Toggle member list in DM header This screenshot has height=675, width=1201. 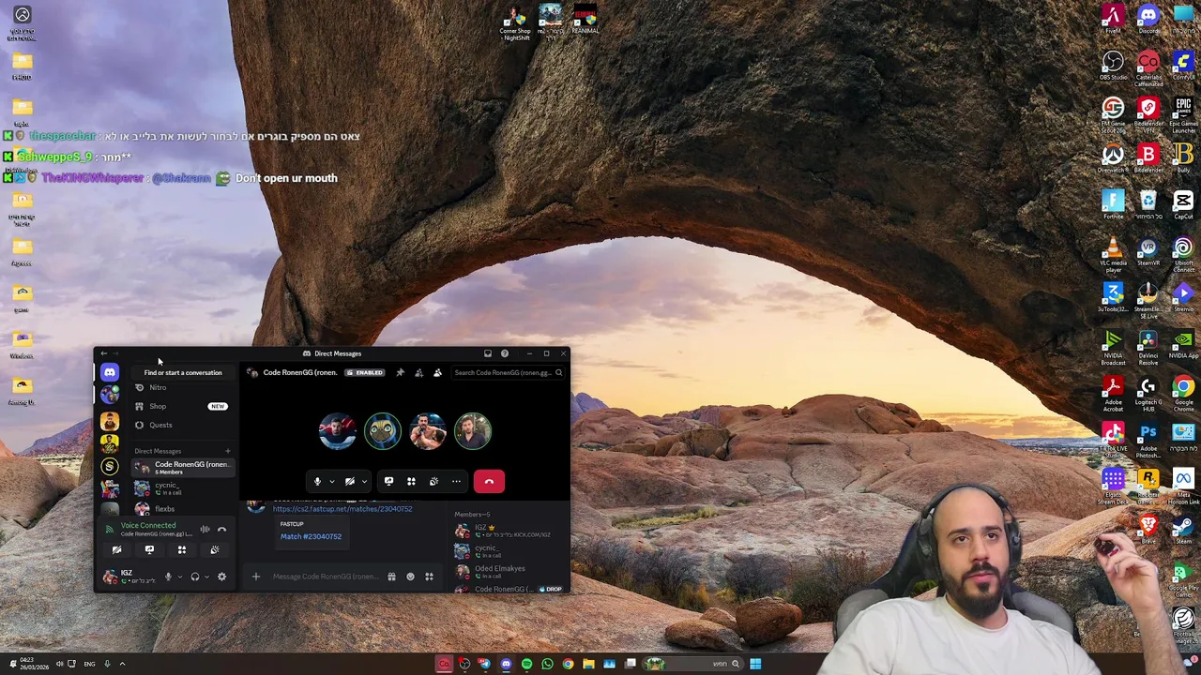[x=437, y=372]
